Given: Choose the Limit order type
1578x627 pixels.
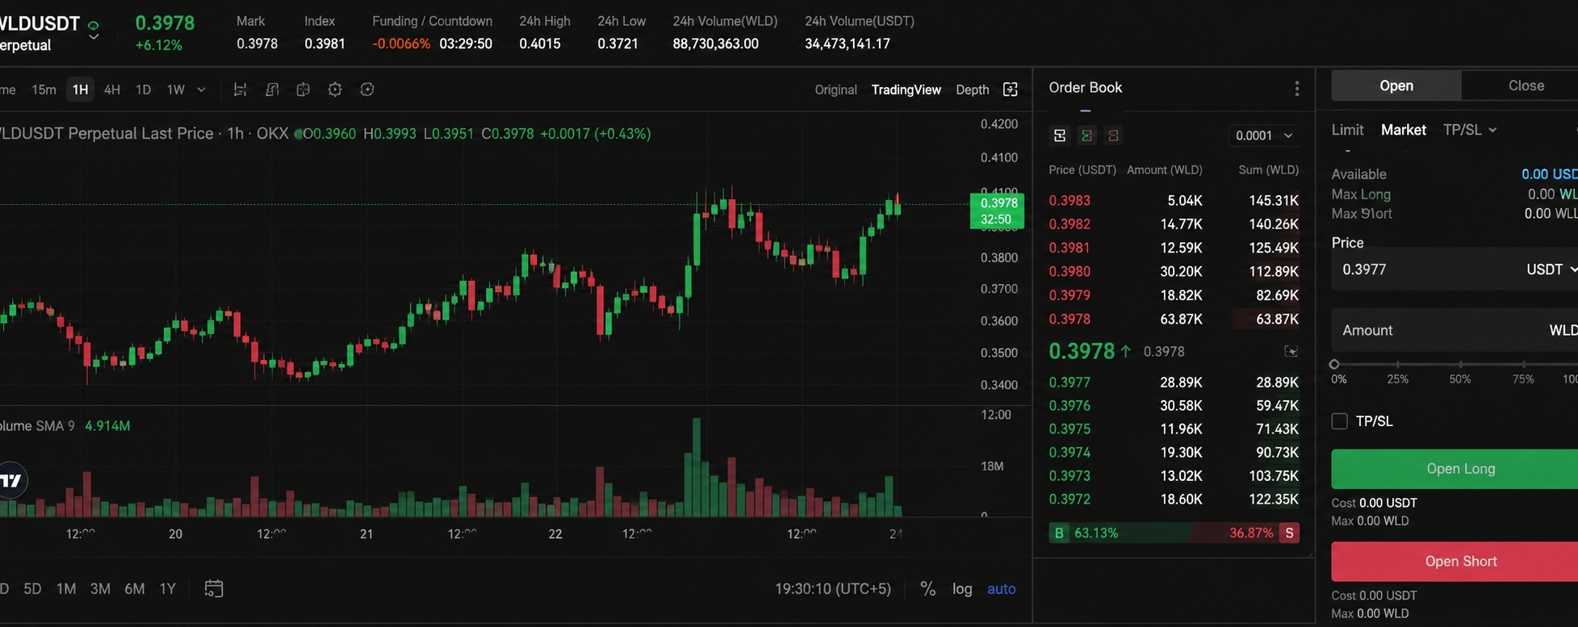Looking at the screenshot, I should tap(1347, 130).
